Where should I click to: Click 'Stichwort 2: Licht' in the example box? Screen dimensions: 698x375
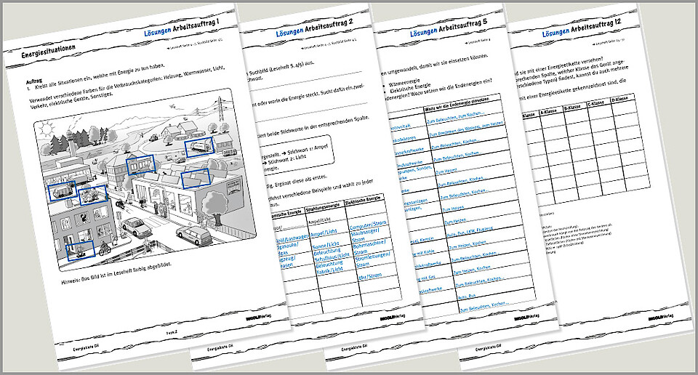coord(287,159)
